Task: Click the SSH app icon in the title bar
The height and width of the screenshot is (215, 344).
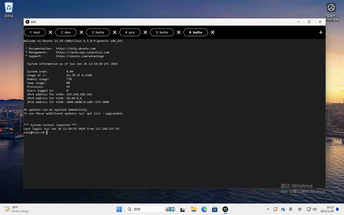Action: 27,22
